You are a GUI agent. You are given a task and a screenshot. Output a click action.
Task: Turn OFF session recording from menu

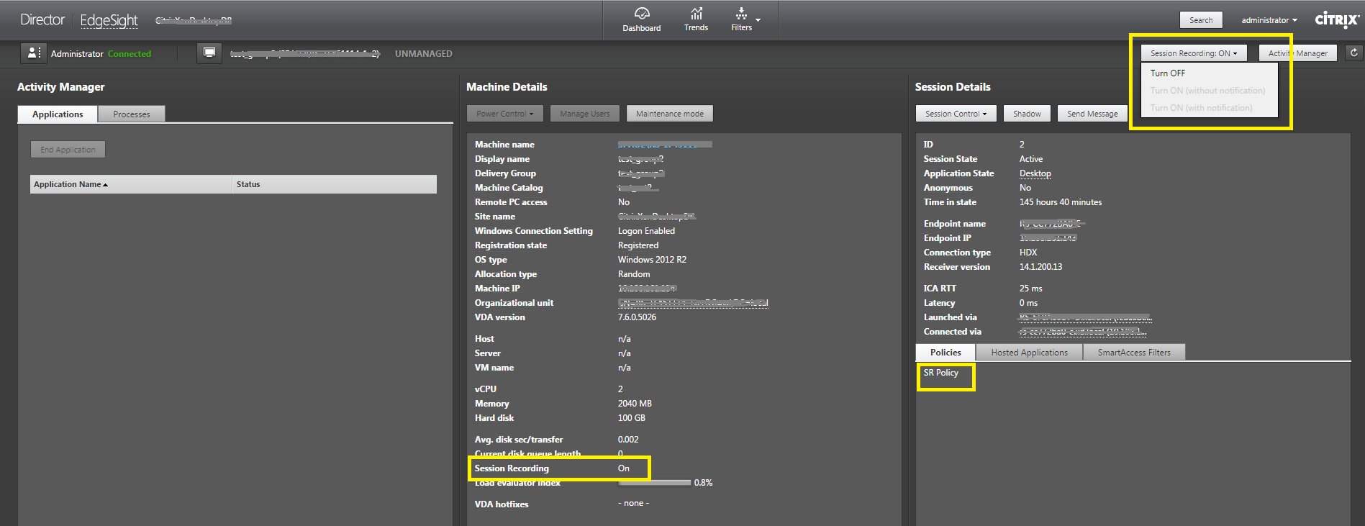point(1167,73)
